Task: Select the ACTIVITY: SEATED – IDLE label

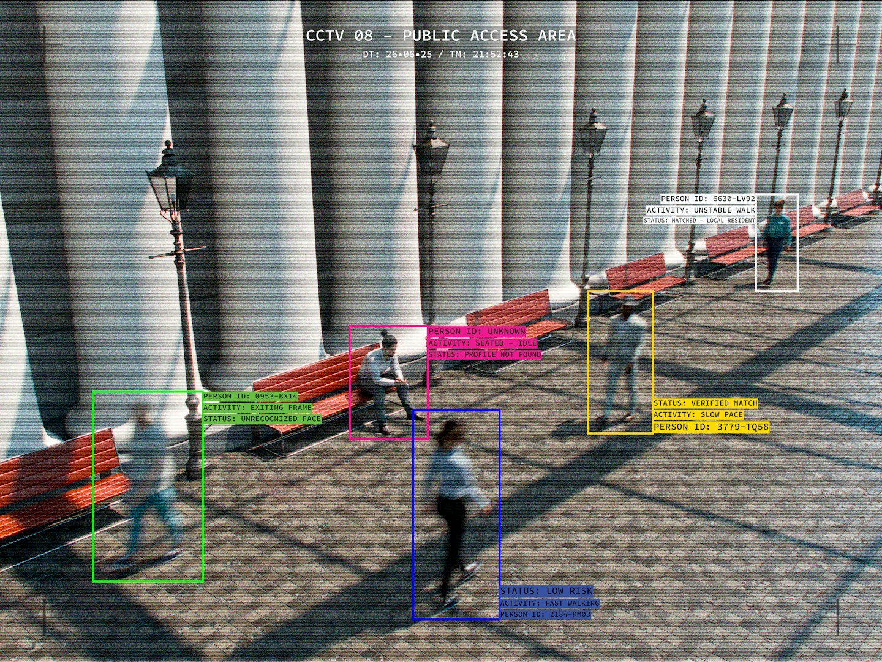Action: click(x=482, y=343)
